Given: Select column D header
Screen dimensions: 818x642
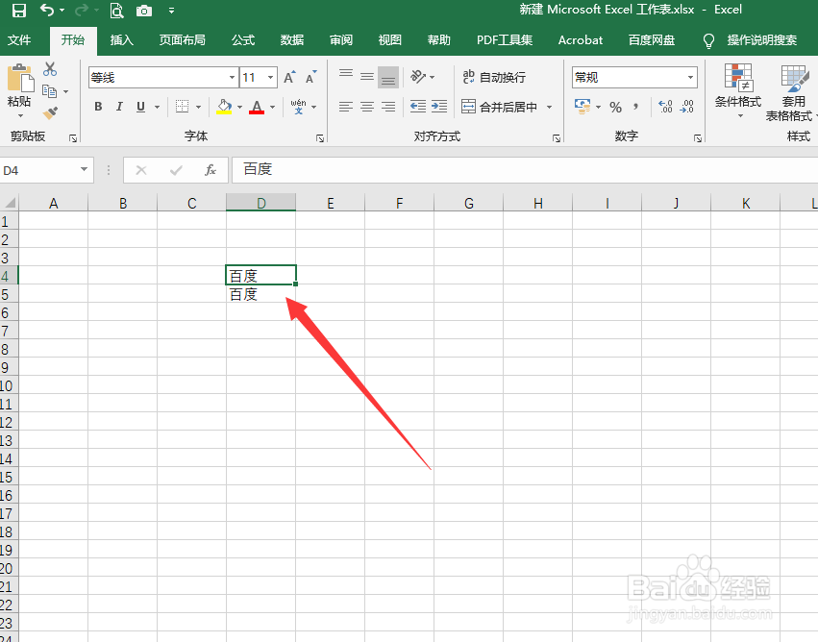Looking at the screenshot, I should (x=260, y=203).
